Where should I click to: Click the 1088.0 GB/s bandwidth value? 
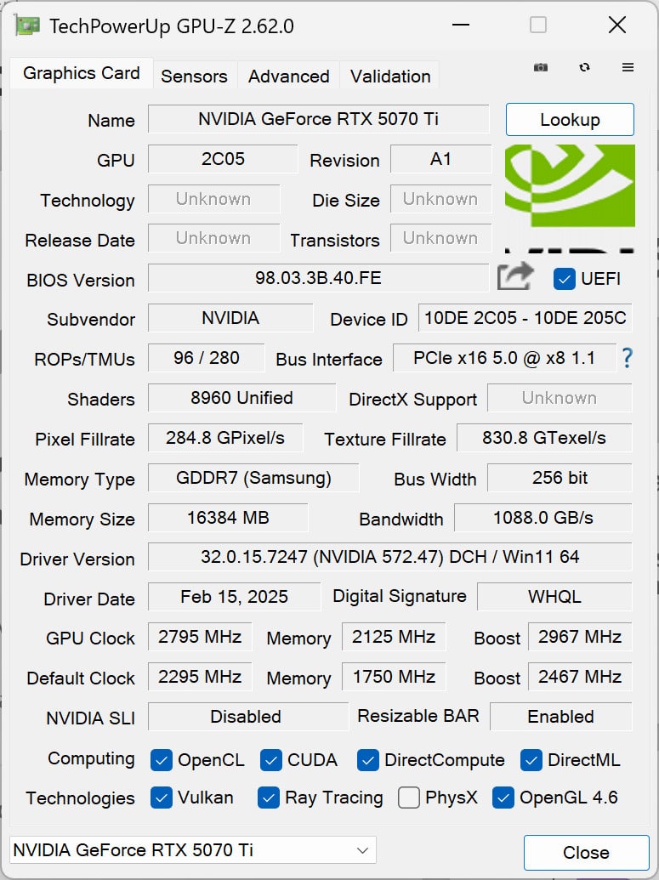tap(543, 518)
